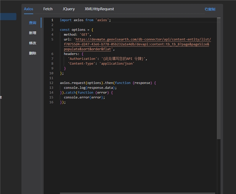Click the horizontal scrollbar under the code

pos(137,193)
